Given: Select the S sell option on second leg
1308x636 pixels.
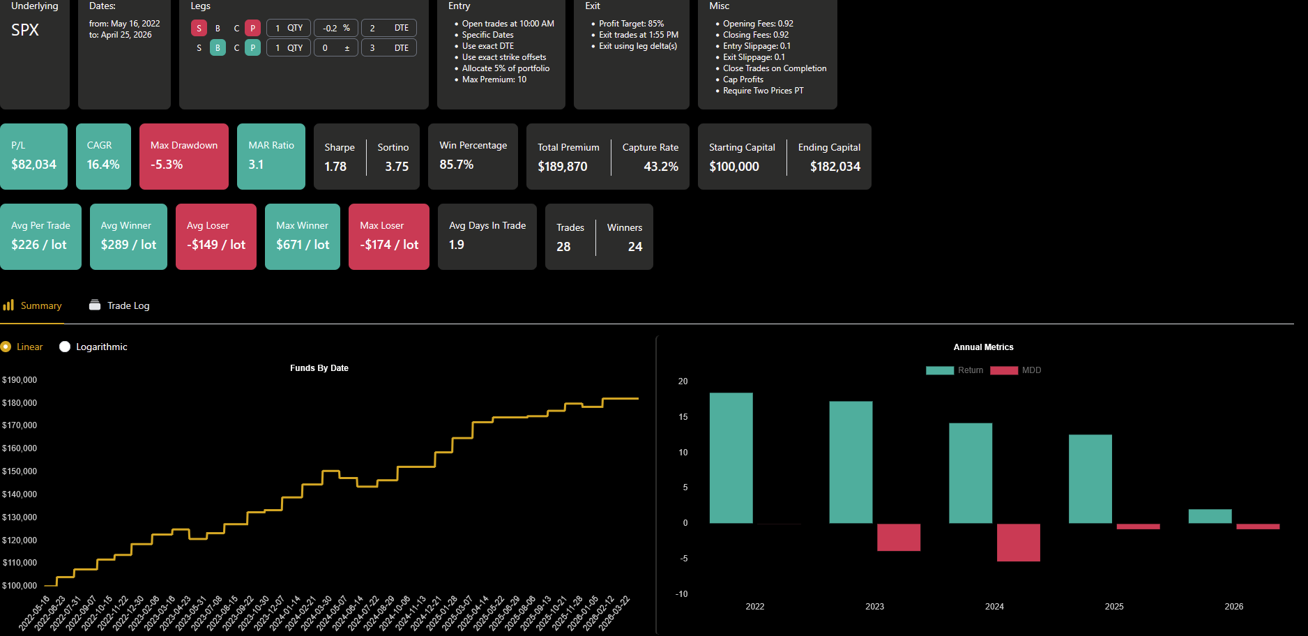Looking at the screenshot, I should [x=199, y=47].
